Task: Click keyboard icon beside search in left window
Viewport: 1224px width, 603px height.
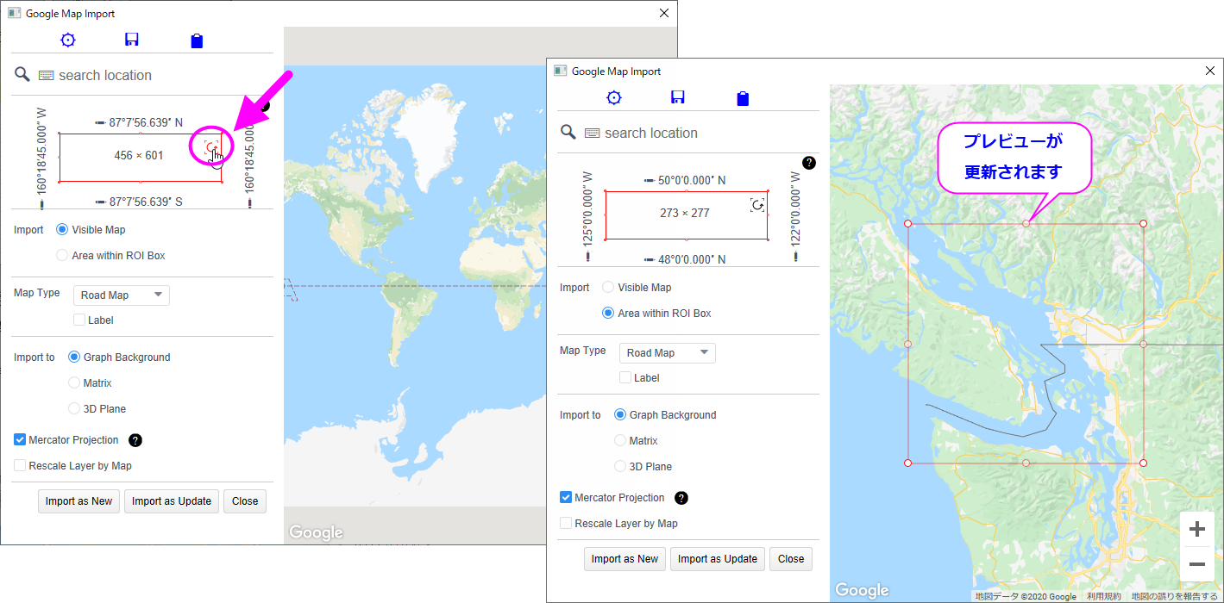Action: [46, 75]
